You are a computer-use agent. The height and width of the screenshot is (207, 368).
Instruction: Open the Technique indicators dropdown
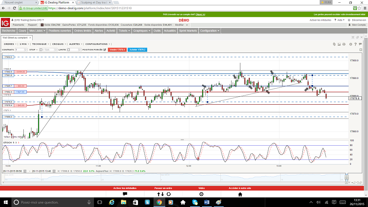[x=40, y=44]
